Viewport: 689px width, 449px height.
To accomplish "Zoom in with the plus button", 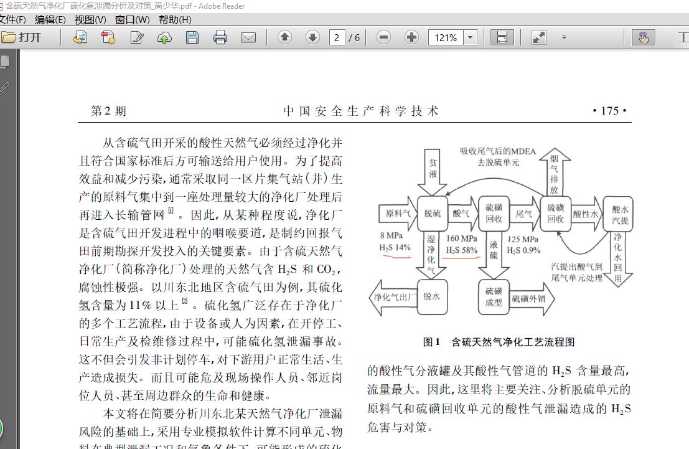I will coord(412,37).
